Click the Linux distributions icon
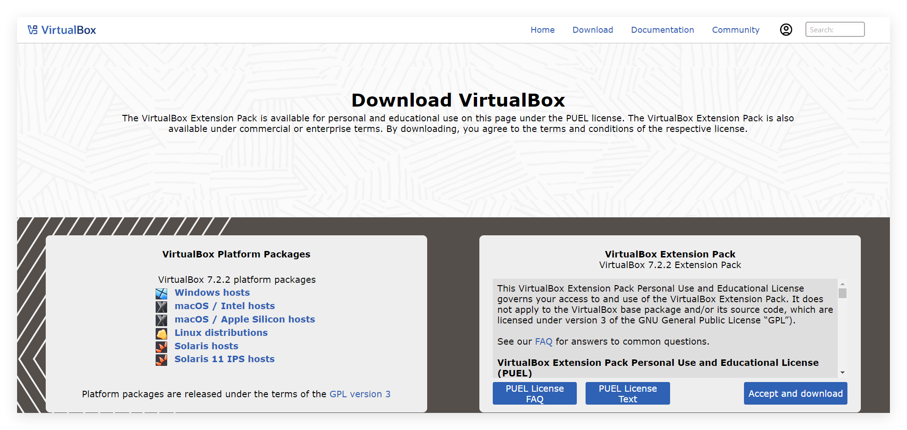This screenshot has width=907, height=430. click(x=162, y=334)
